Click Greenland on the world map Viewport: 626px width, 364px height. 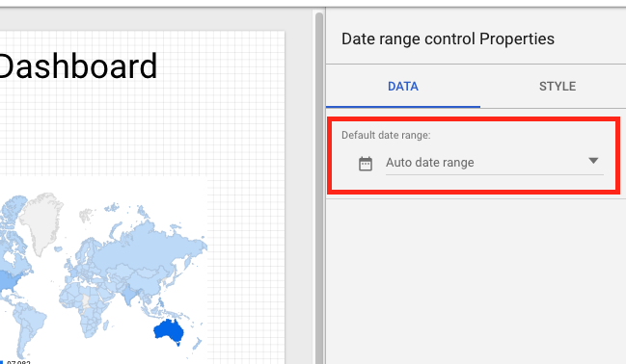41,221
